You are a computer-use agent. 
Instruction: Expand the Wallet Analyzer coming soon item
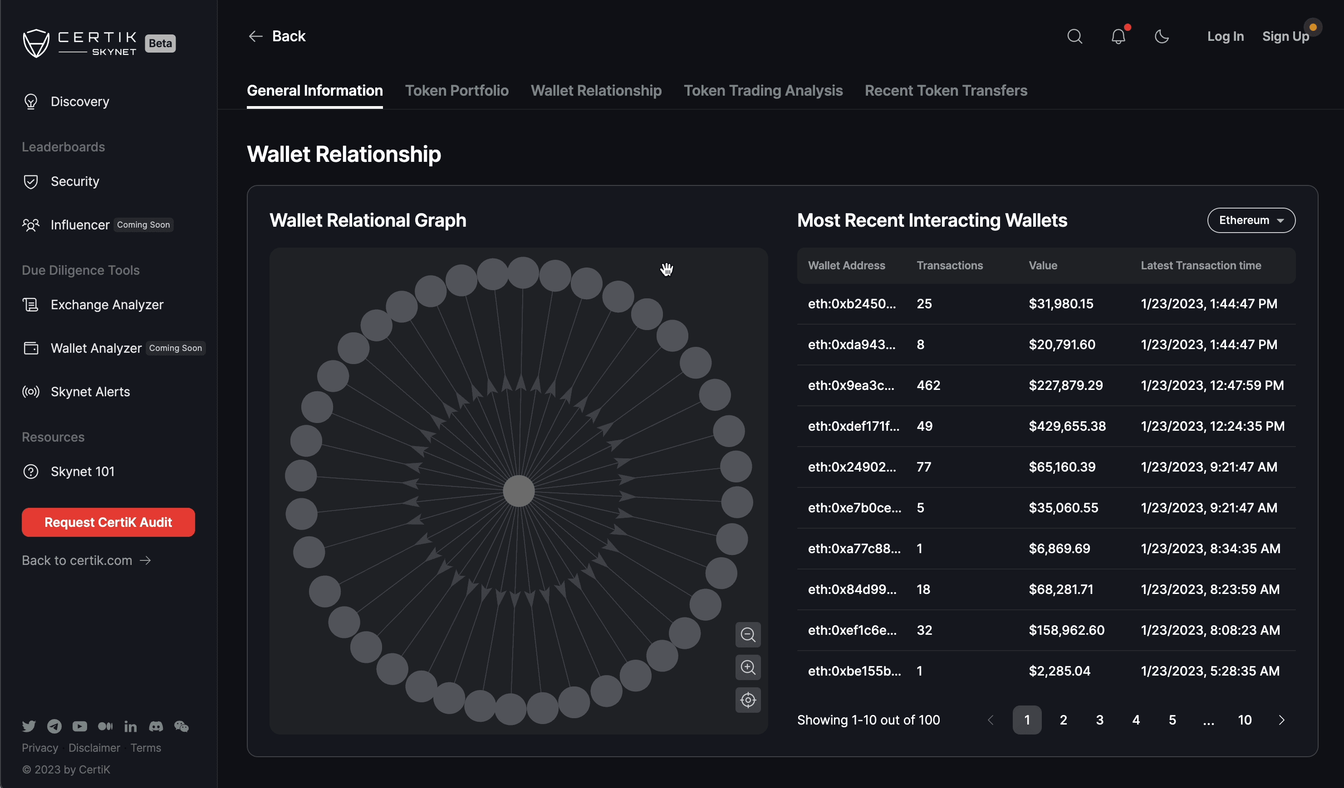(x=96, y=348)
